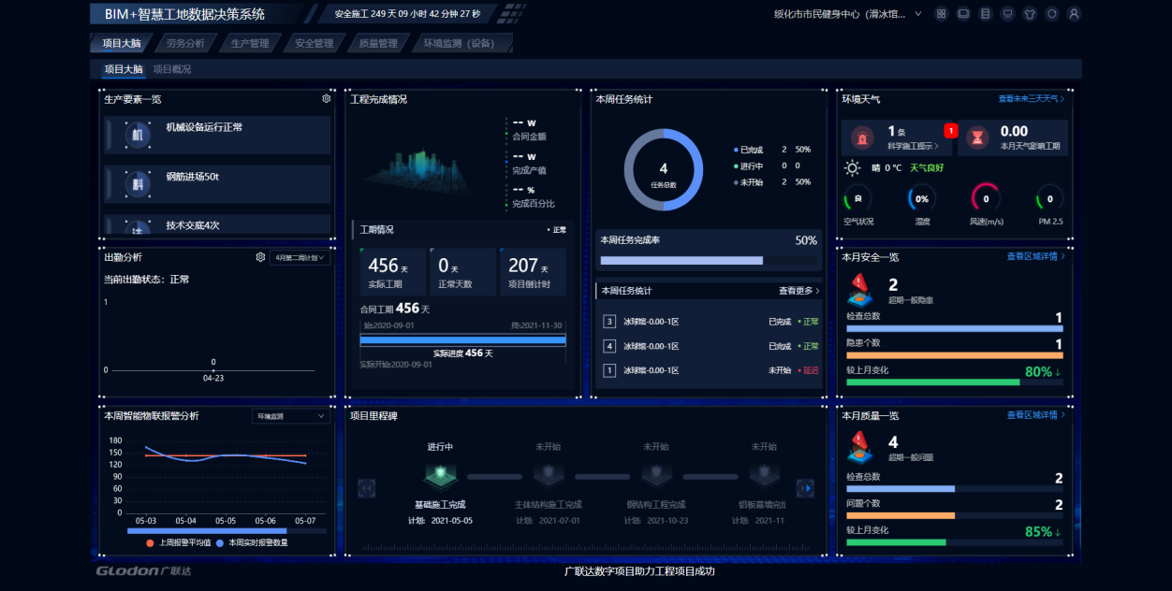The width and height of the screenshot is (1172, 591).
Task: Open the 4月第二周计划 dropdown
Action: pos(300,257)
